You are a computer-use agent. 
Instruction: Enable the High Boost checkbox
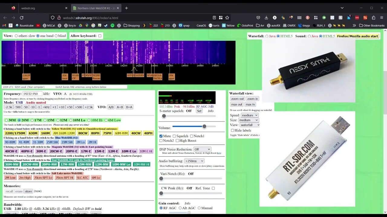[177, 141]
